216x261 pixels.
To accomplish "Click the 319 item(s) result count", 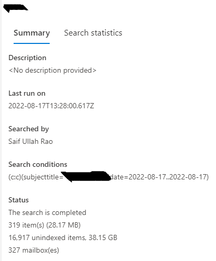I will tap(26, 225).
